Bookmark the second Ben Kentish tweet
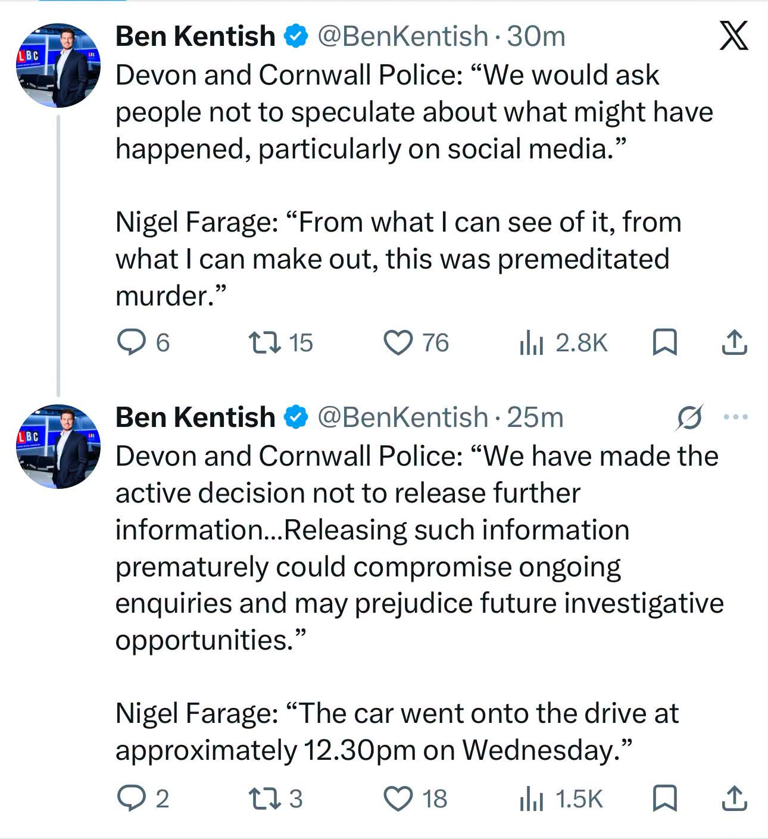This screenshot has height=839, width=768. click(x=664, y=799)
